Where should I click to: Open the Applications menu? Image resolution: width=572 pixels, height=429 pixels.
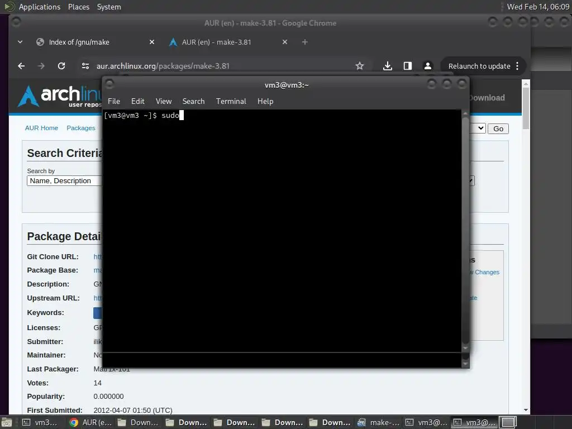pyautogui.click(x=40, y=7)
